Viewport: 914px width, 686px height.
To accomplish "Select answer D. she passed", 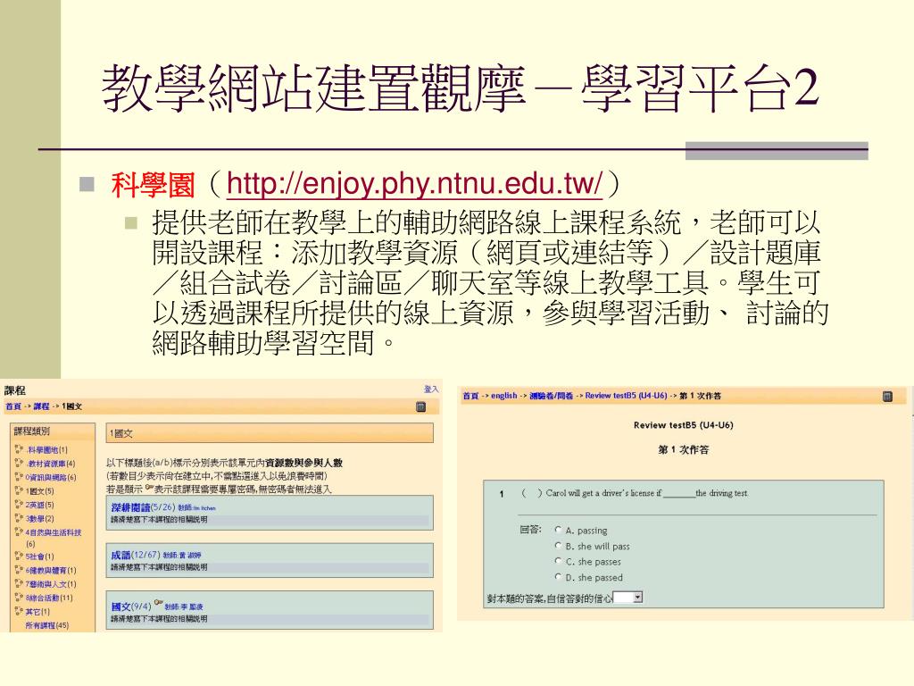I will coord(559,577).
